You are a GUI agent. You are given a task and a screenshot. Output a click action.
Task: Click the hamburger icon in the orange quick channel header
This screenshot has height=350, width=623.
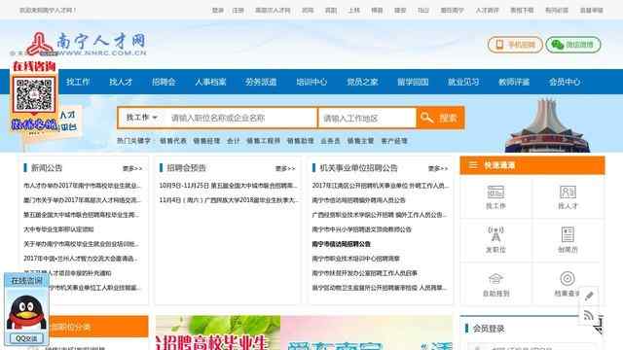(x=473, y=165)
